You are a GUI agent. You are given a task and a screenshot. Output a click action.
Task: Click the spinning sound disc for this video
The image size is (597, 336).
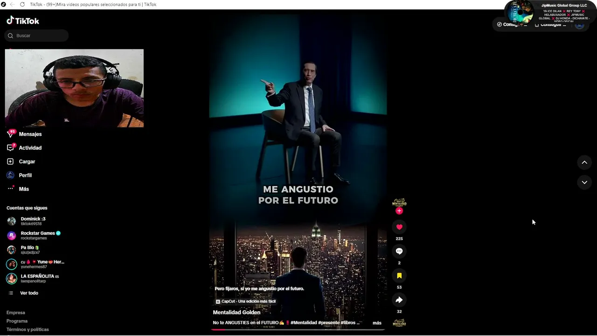point(399,323)
